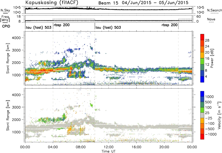The height and width of the screenshot is (153, 222).
Task: Click the 'CPID' row label
Action: 6,26
